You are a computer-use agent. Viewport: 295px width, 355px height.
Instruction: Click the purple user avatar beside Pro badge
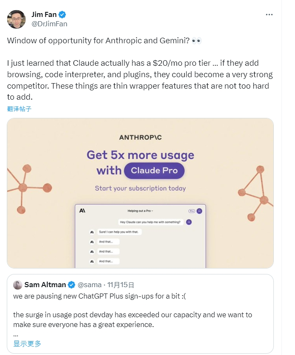coord(199,211)
